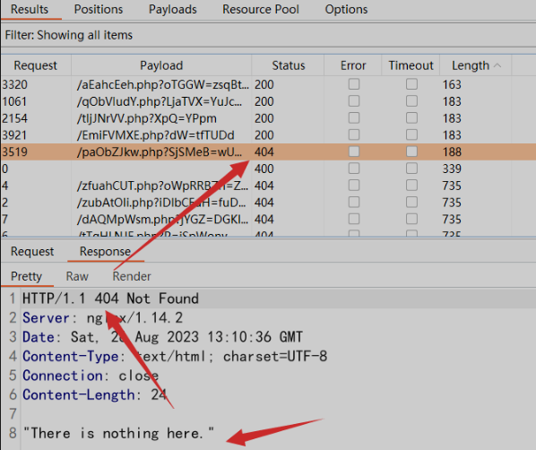Select payload /dAQMpWsm.php row
Viewport: 536px width, 450px height.
coord(268,219)
